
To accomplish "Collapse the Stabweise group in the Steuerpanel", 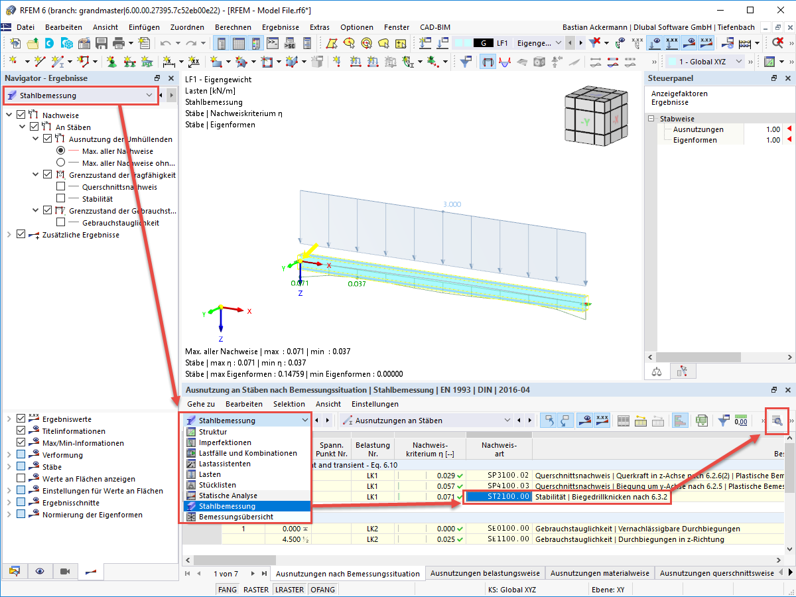I will coord(651,119).
